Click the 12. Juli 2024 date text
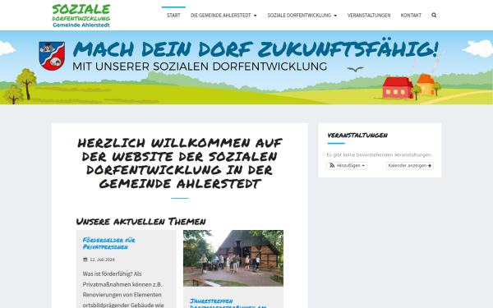This screenshot has width=493, height=308. click(x=102, y=260)
